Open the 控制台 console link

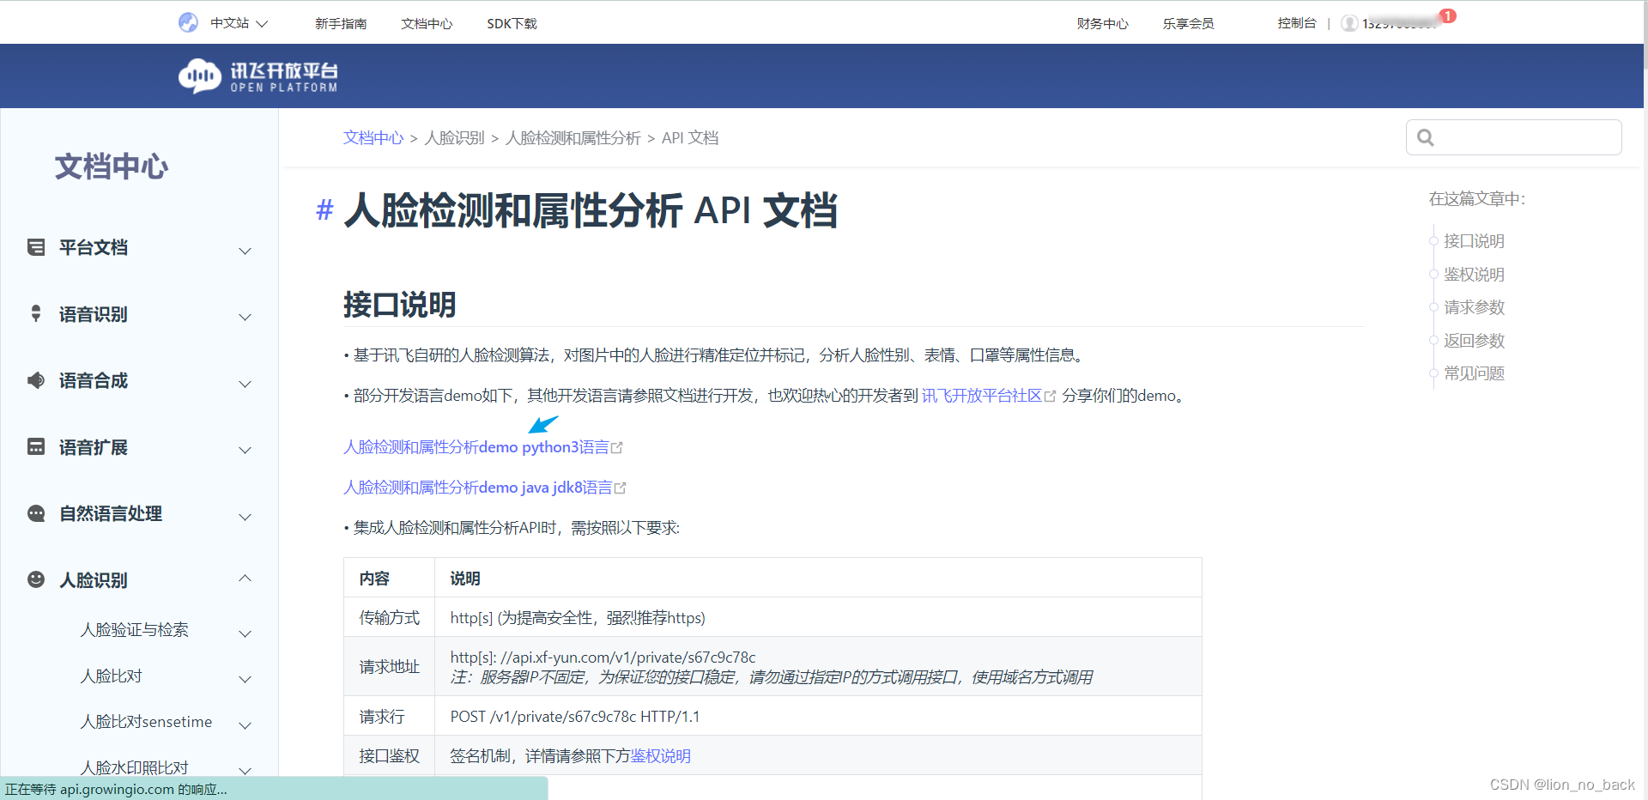click(1296, 23)
